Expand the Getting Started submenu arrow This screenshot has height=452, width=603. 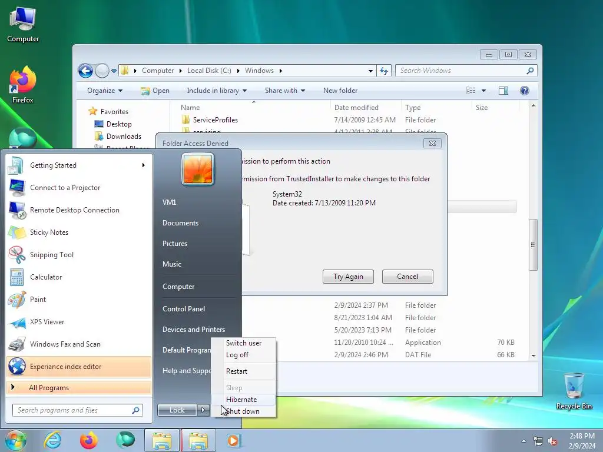click(144, 165)
